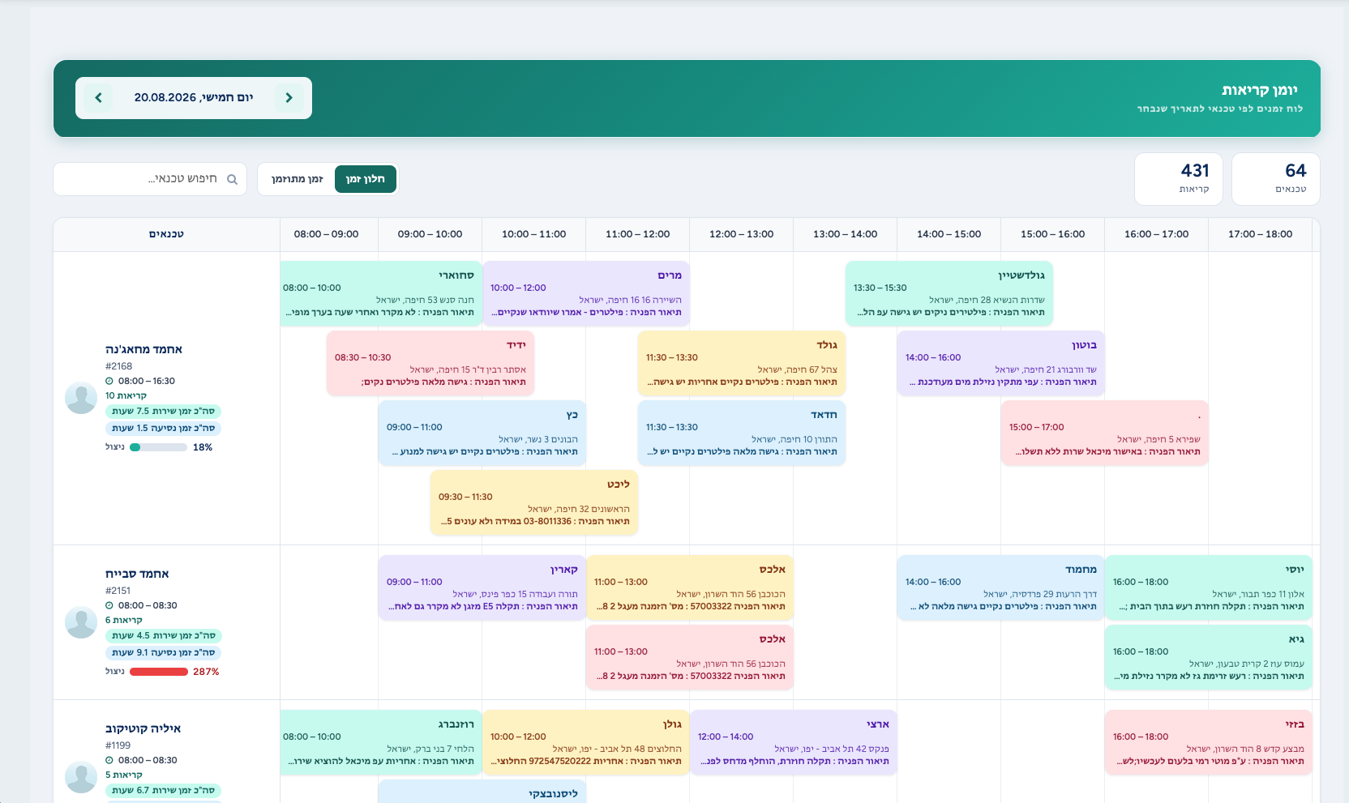Open the גולדשטיין 13:30–15:30 call card

click(x=949, y=293)
